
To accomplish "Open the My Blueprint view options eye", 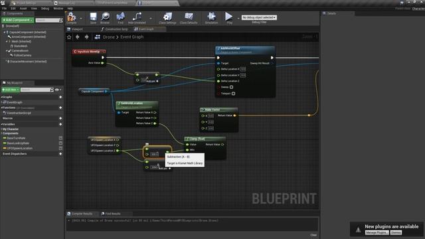I will [x=57, y=90].
